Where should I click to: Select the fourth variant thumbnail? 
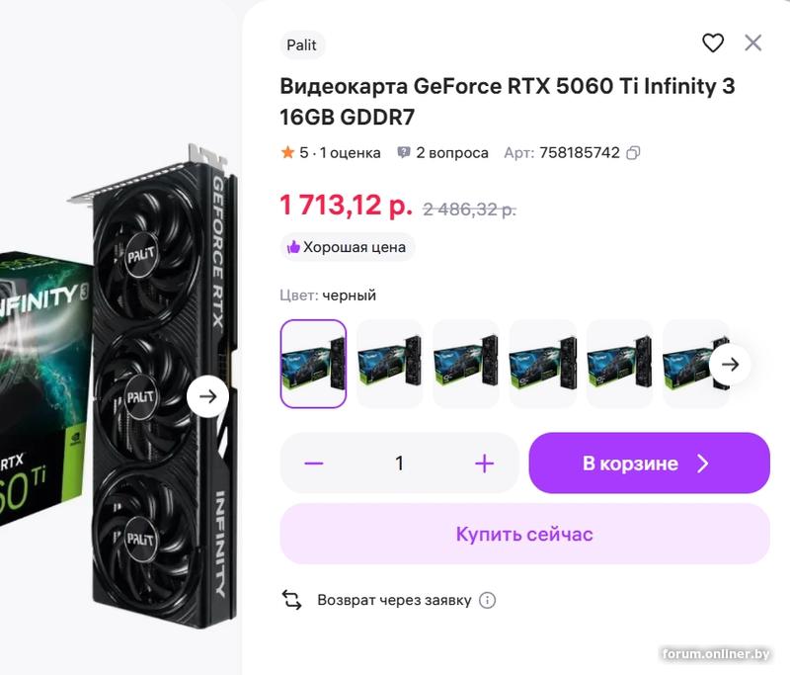[542, 364]
